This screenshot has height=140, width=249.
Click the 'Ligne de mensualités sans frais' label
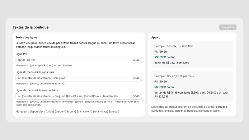(x=35, y=72)
